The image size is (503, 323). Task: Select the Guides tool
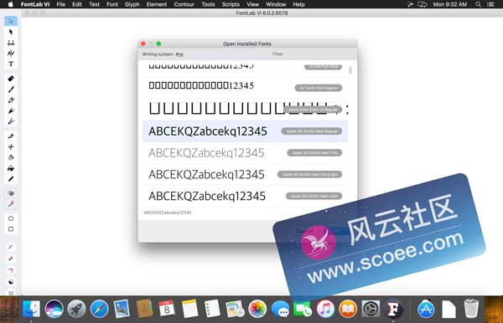[11, 43]
